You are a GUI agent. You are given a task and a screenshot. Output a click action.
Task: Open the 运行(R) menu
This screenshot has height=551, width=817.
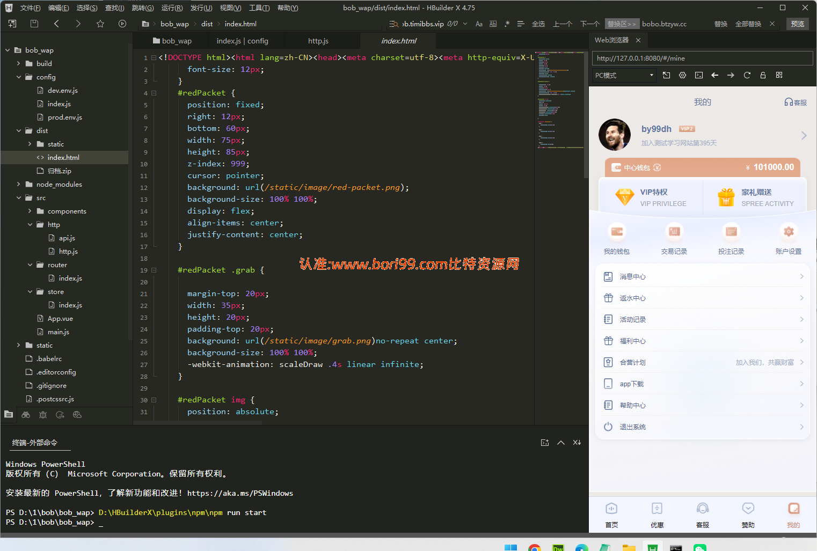click(172, 8)
